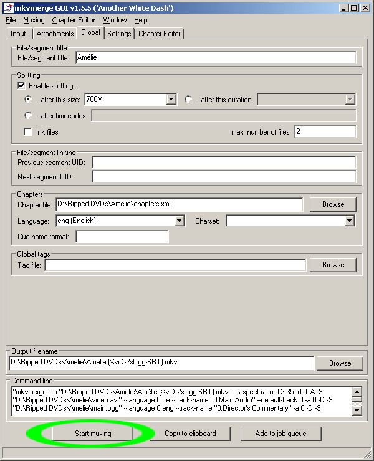Enable the link files checkbox

click(27, 131)
